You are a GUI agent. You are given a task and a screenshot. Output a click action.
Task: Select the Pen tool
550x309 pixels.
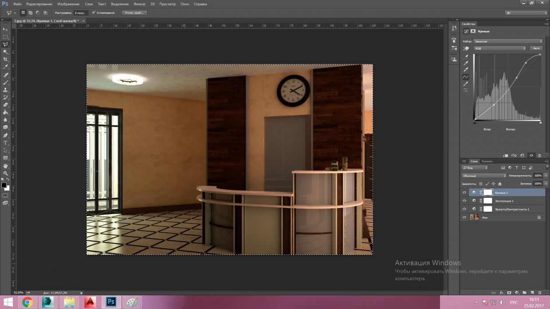[x=6, y=135]
